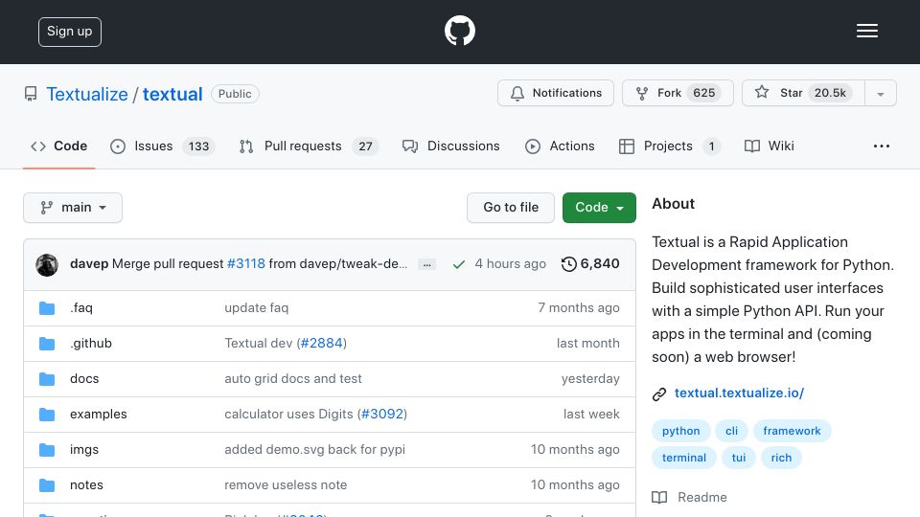Click the folder icon for .faq
This screenshot has height=517, width=920.
pyautogui.click(x=47, y=308)
